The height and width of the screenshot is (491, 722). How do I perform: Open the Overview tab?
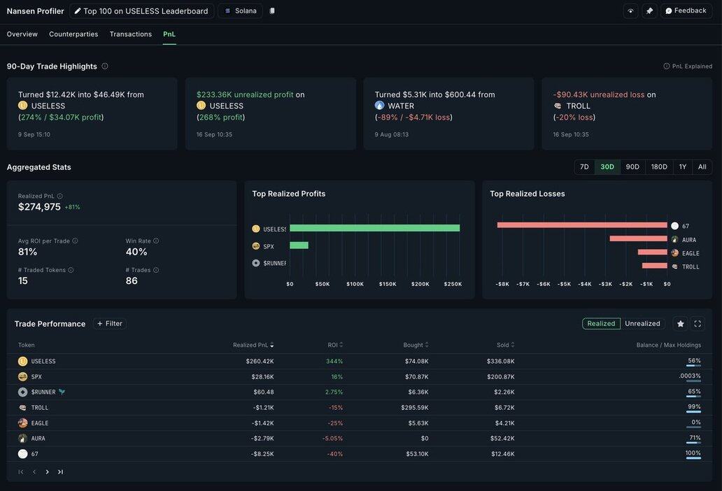22,34
